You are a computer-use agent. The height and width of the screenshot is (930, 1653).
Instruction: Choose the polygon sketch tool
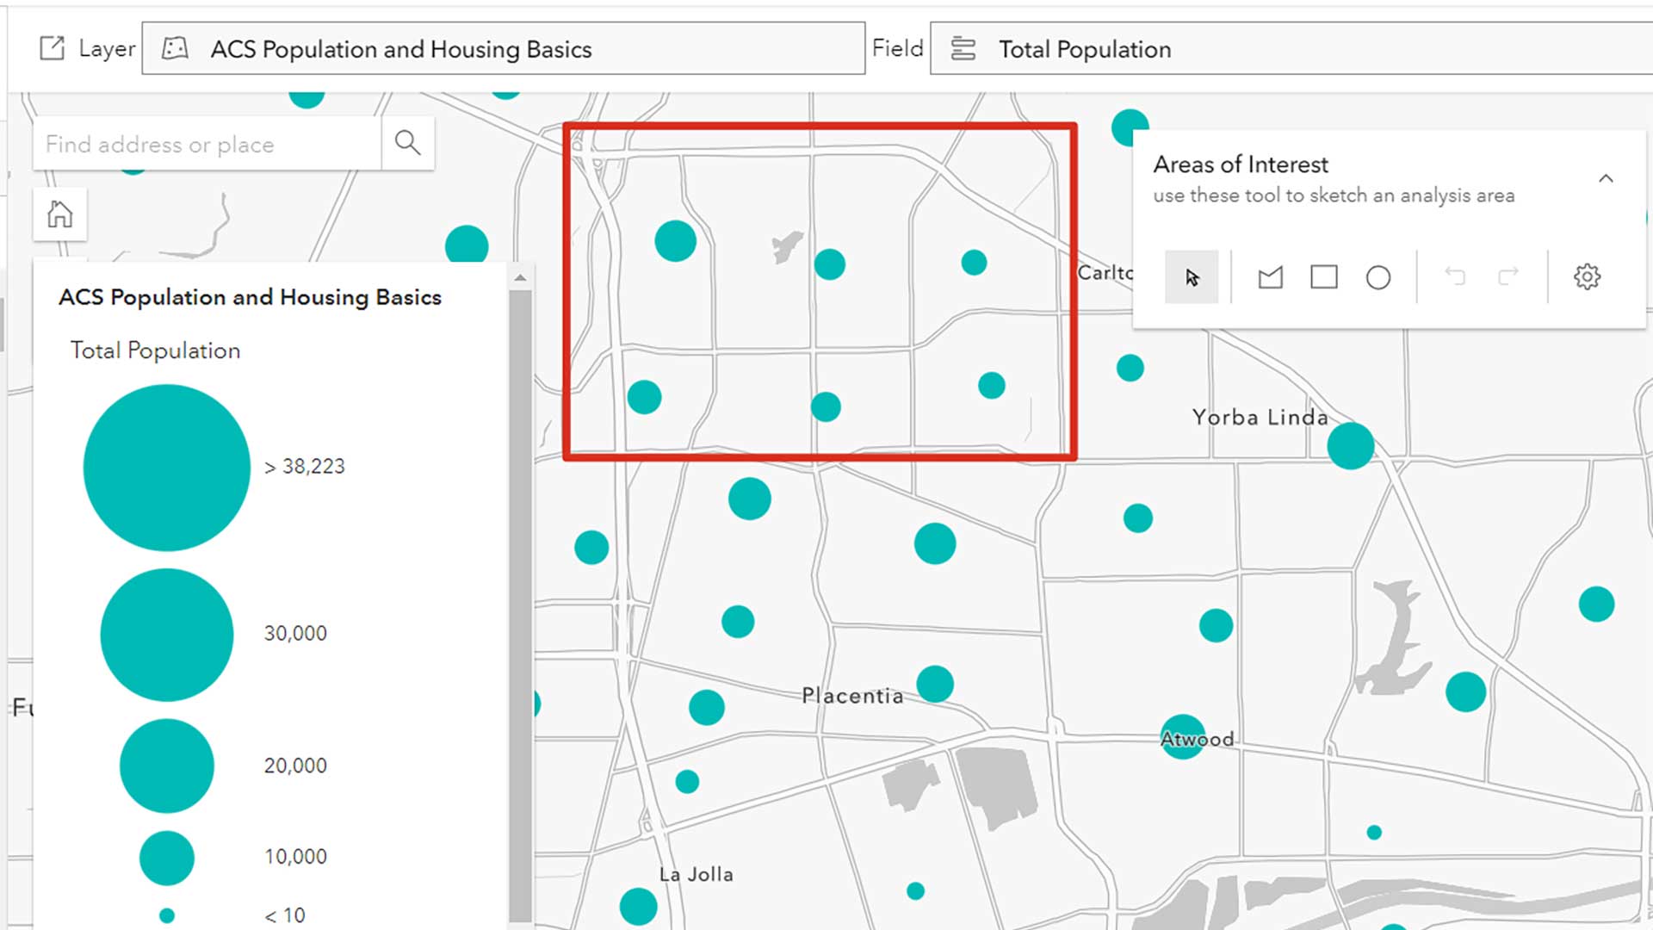tap(1270, 277)
